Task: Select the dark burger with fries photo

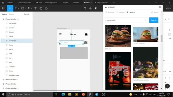Action: tap(145, 63)
